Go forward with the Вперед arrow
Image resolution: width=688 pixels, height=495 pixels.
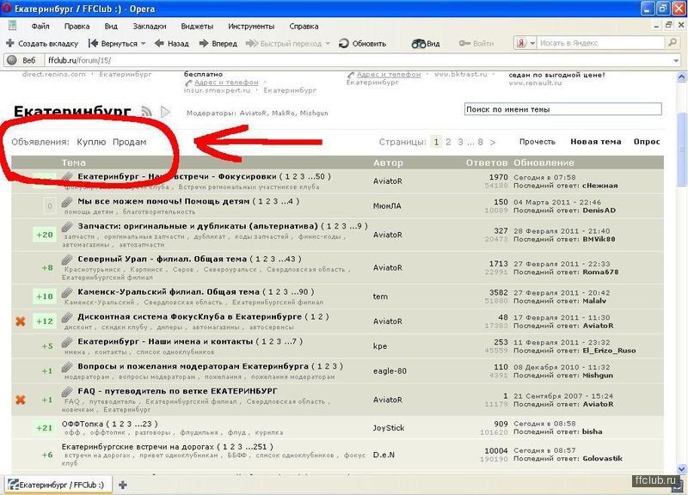pyautogui.click(x=204, y=43)
